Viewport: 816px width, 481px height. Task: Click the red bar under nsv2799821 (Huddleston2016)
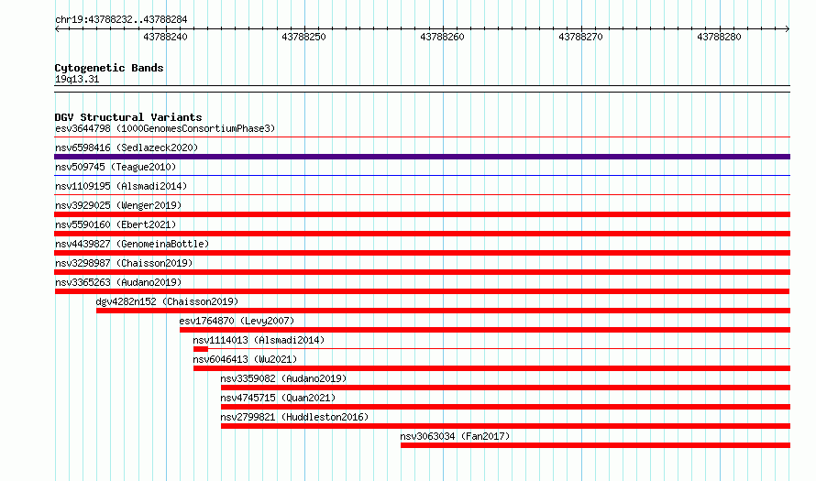(x=505, y=426)
